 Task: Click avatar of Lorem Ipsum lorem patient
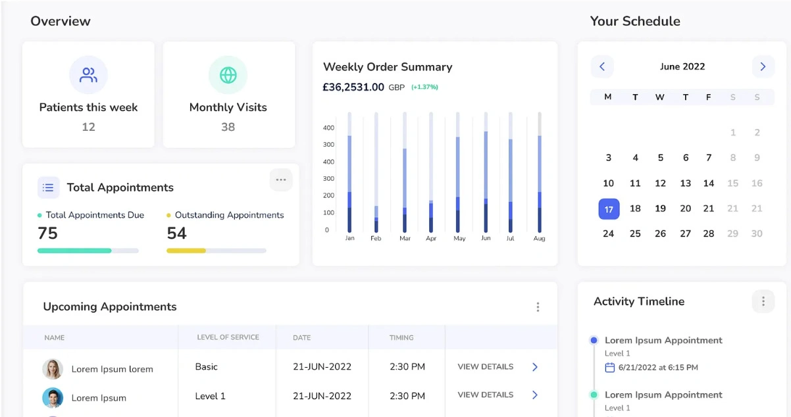(x=53, y=369)
